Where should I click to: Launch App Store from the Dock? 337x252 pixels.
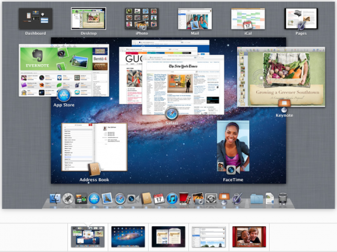coord(94,199)
